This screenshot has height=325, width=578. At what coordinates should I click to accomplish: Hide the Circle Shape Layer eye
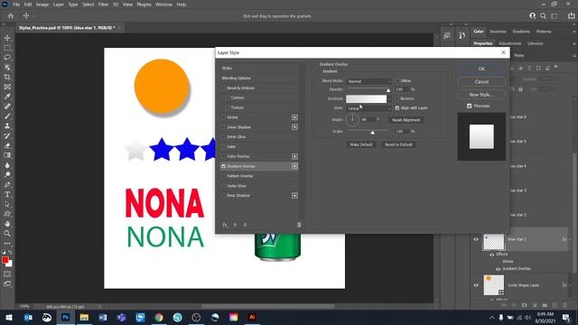point(476,285)
